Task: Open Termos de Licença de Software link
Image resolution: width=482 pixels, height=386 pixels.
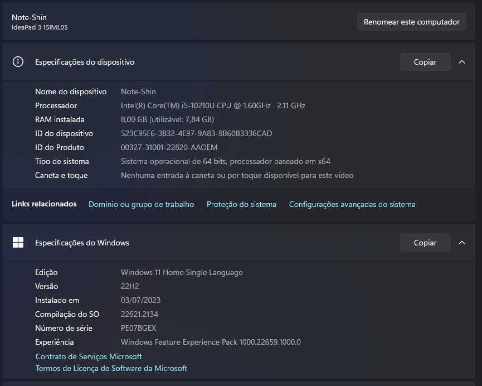Action: pyautogui.click(x=111, y=368)
